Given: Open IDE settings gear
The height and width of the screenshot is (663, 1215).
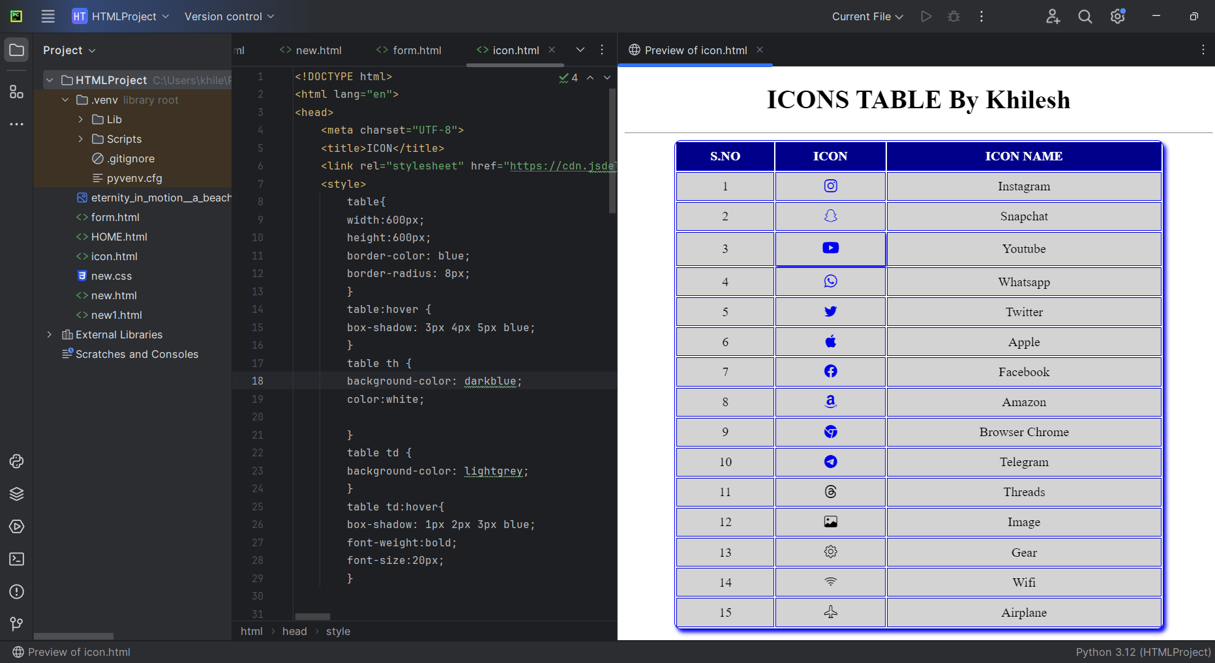Looking at the screenshot, I should click(1118, 16).
